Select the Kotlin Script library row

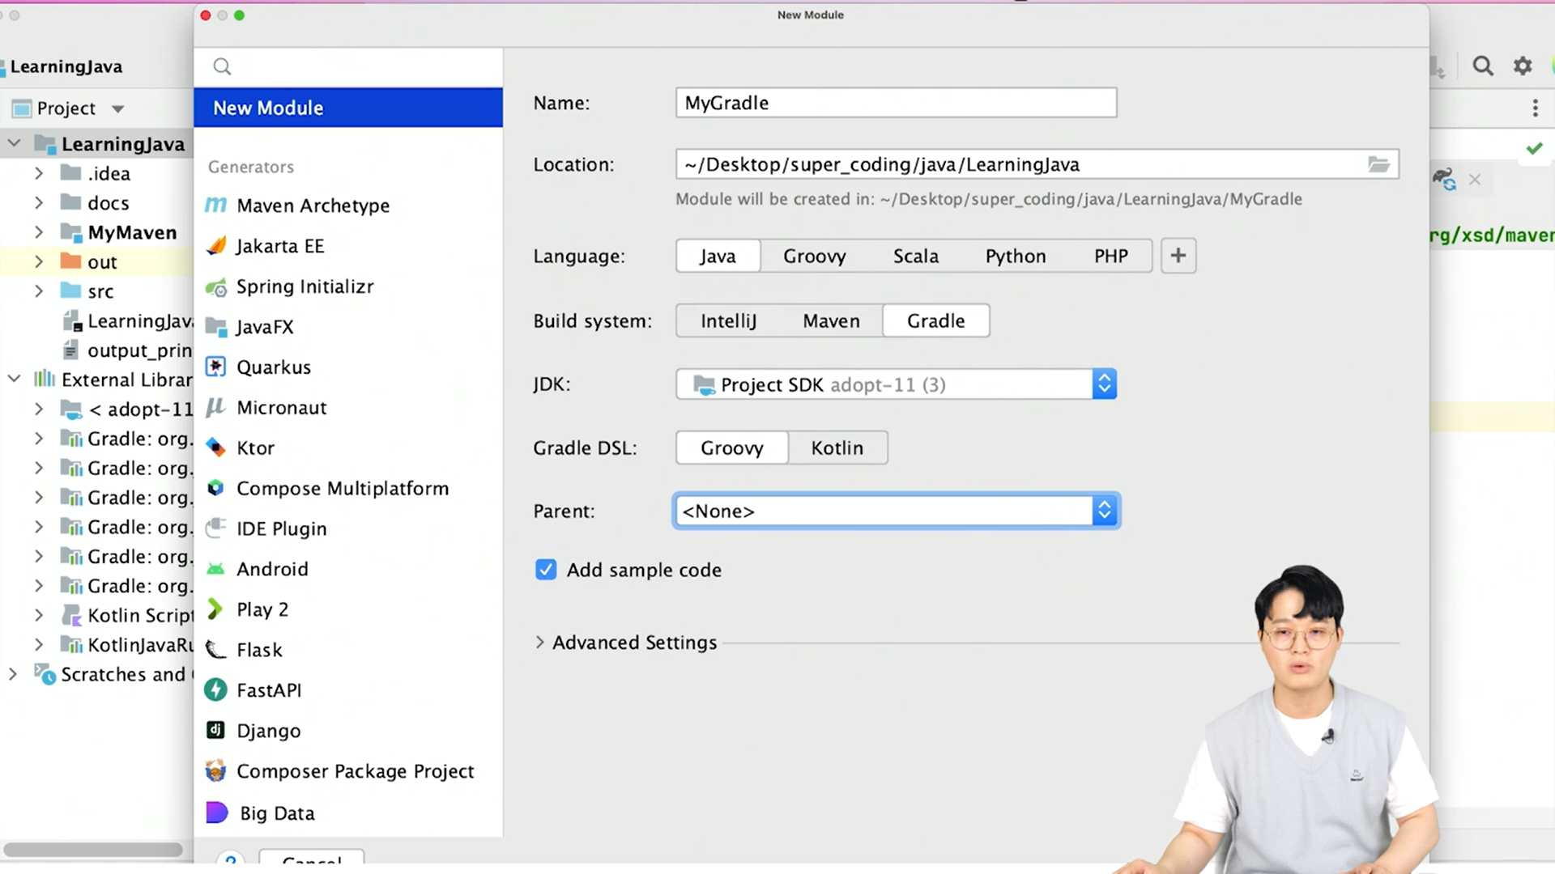[x=97, y=615]
